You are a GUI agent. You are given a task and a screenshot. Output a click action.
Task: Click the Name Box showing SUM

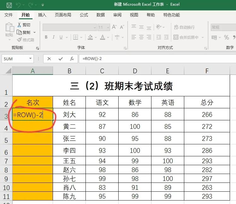(18, 59)
